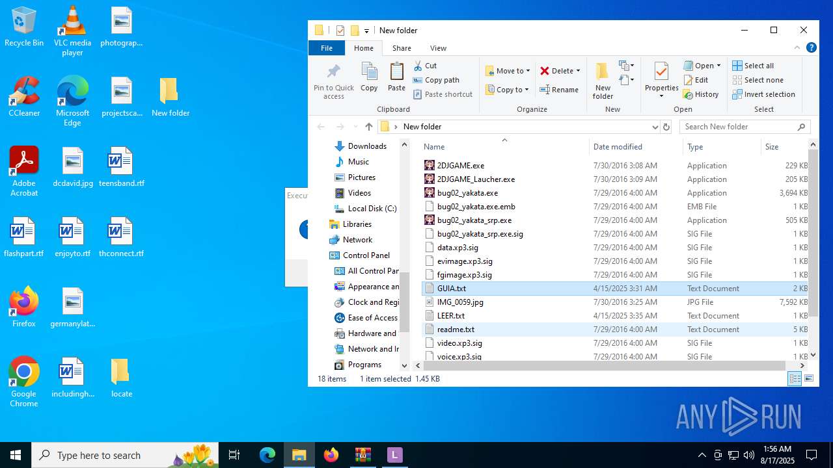Collapse the ribbon with chevron

[797, 48]
